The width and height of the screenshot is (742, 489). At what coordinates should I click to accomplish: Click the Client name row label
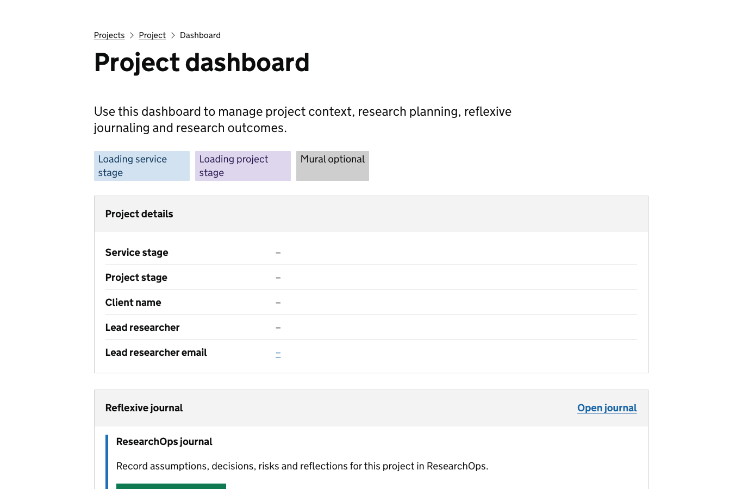coord(133,303)
